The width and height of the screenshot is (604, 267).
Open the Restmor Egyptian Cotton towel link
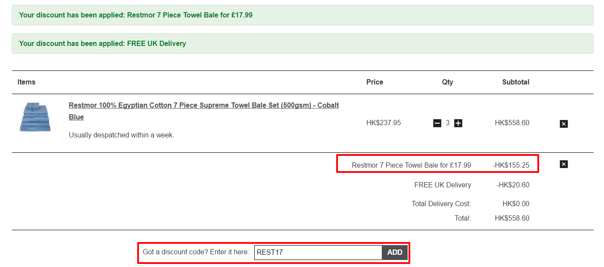coord(203,105)
